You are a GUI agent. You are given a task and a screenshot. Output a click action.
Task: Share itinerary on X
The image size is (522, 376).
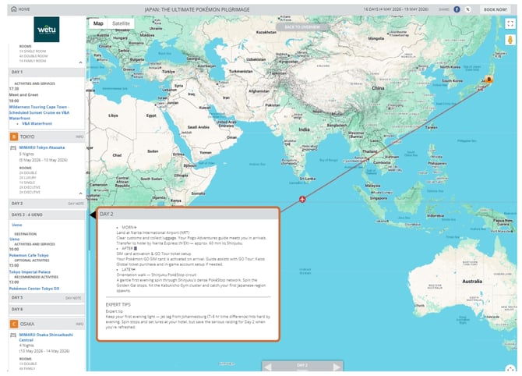(x=467, y=9)
